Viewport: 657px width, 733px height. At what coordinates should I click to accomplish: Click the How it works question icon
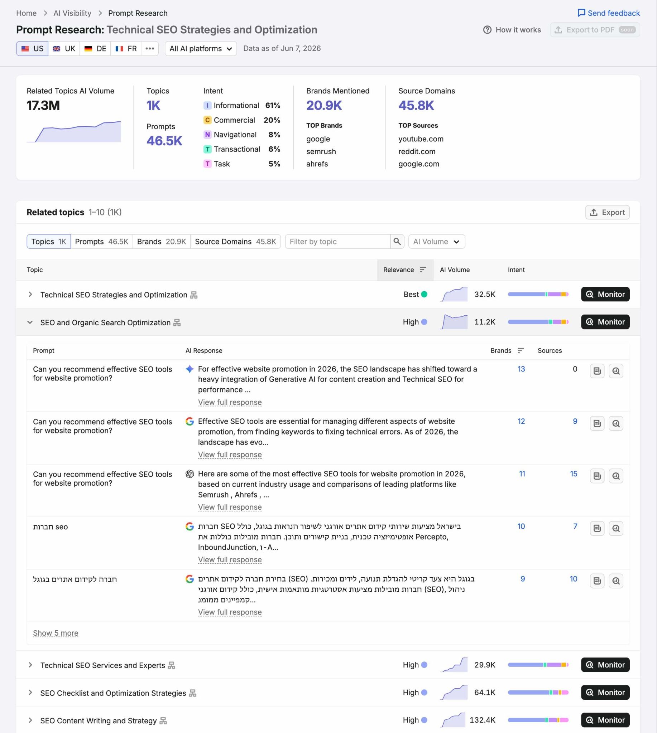pyautogui.click(x=487, y=30)
